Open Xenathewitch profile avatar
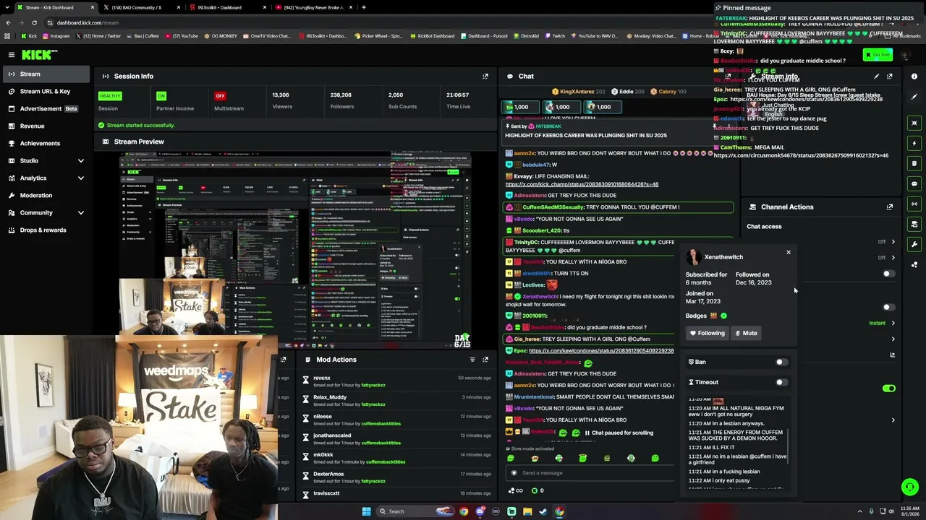This screenshot has width=926, height=520. pyautogui.click(x=694, y=257)
